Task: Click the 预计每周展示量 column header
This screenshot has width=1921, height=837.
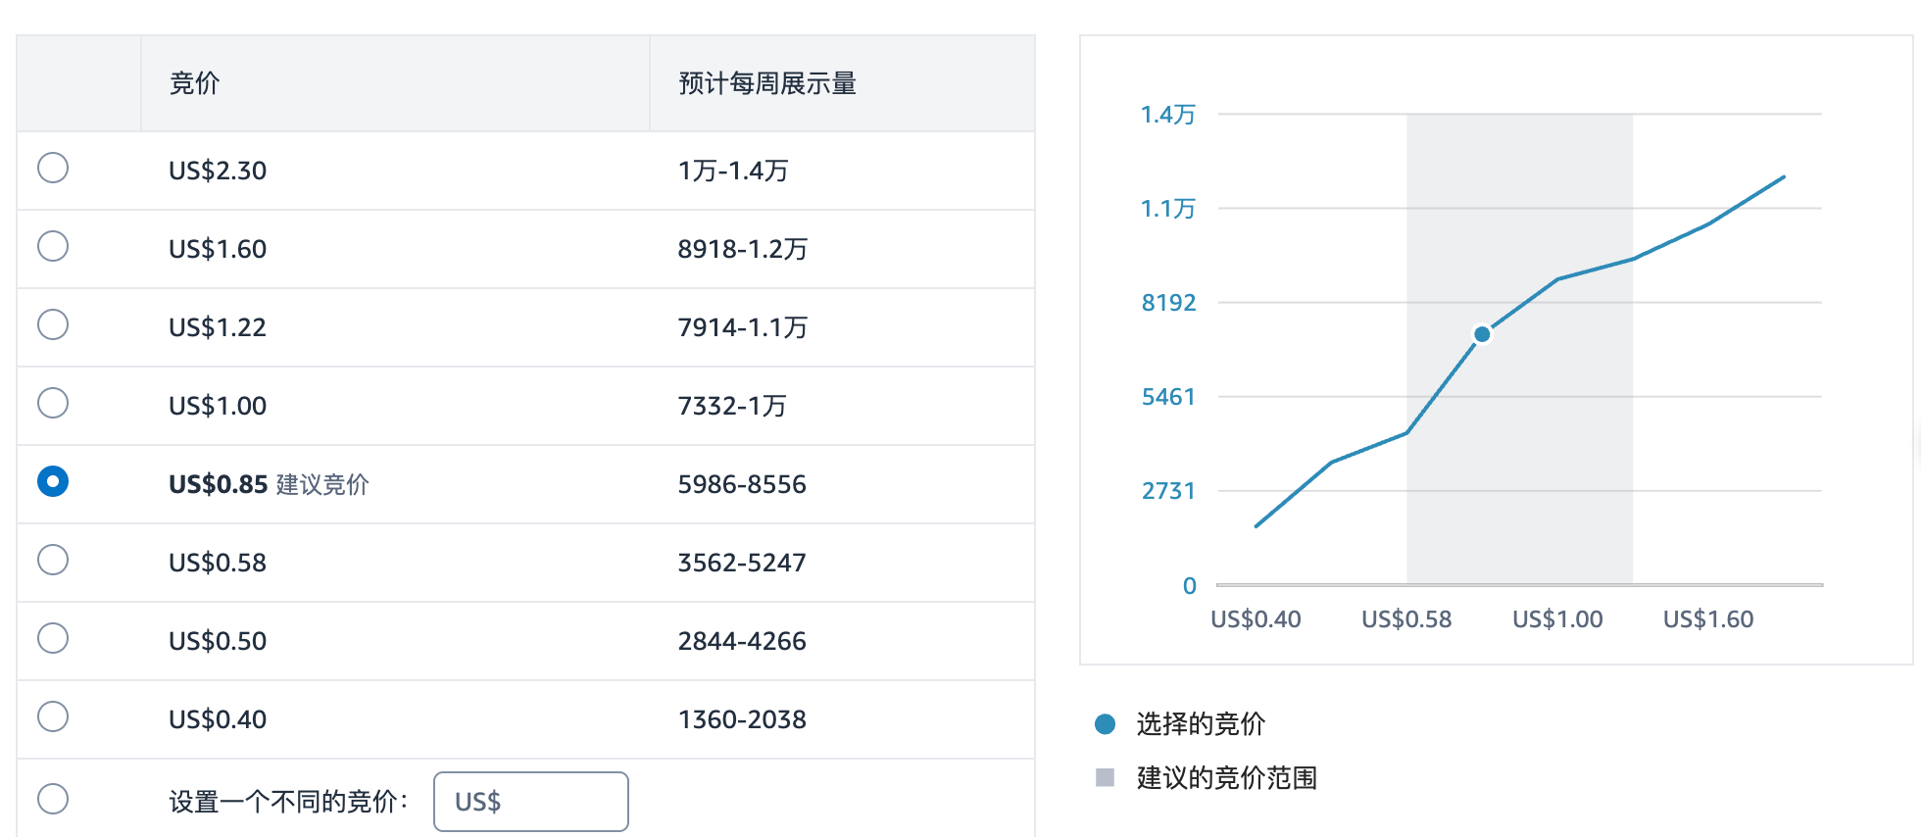Action: (x=767, y=83)
